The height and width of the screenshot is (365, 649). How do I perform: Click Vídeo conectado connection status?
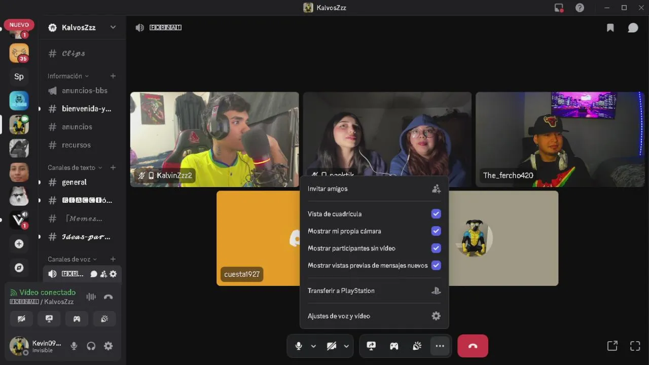(x=43, y=293)
